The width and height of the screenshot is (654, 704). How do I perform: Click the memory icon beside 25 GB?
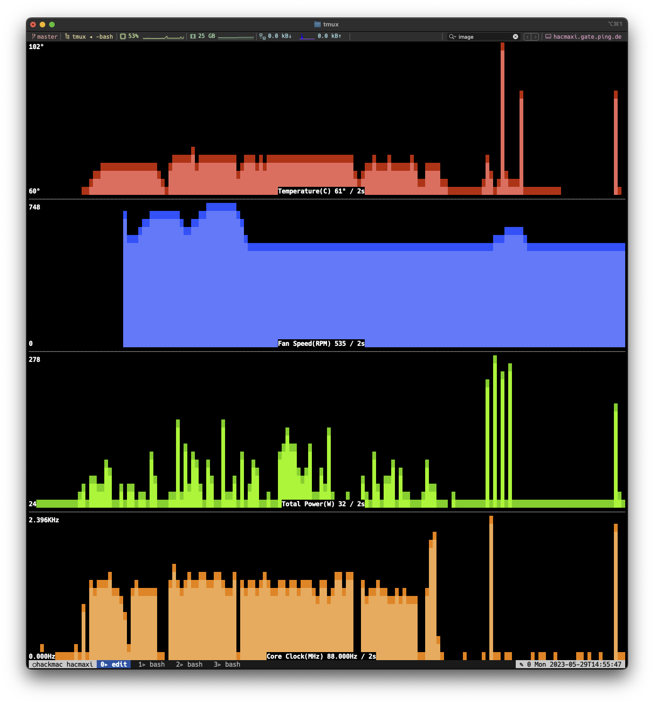(193, 36)
